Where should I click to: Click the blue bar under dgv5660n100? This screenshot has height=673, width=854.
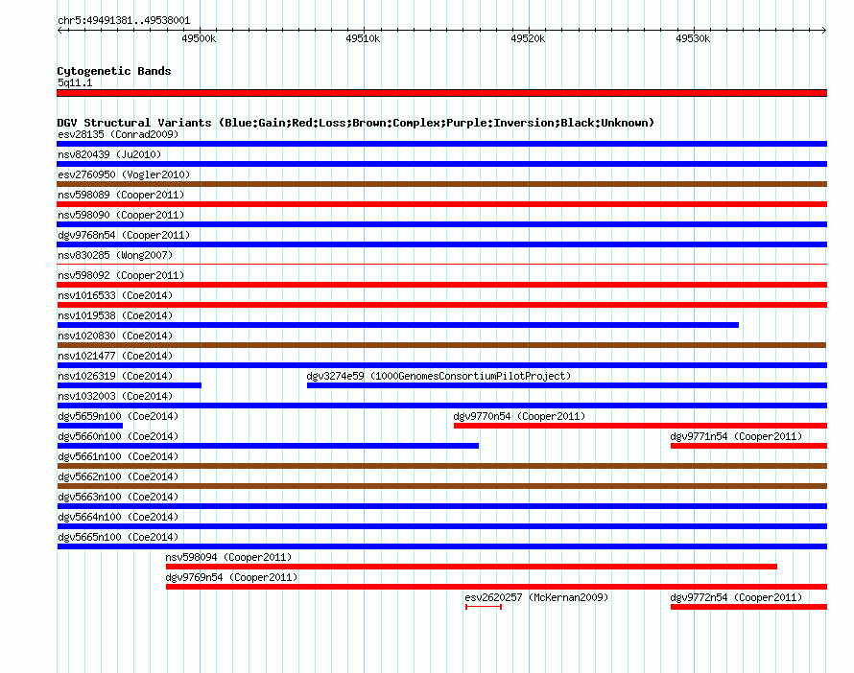pos(268,446)
